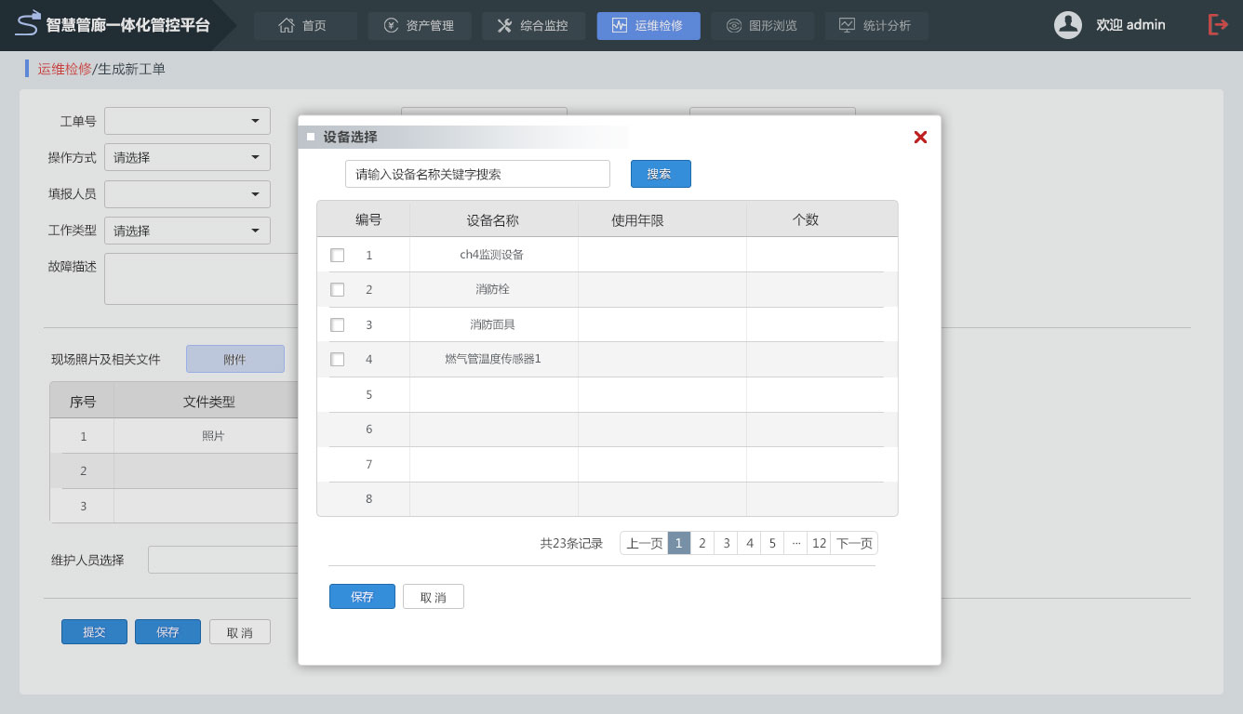1243x714 pixels.
Task: Check the box for ch4监测设备
Action: pos(338,255)
